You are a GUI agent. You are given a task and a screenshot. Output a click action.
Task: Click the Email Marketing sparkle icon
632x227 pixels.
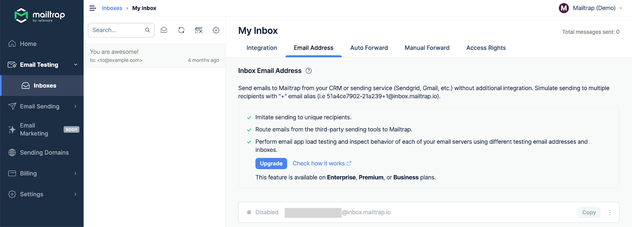[12, 129]
